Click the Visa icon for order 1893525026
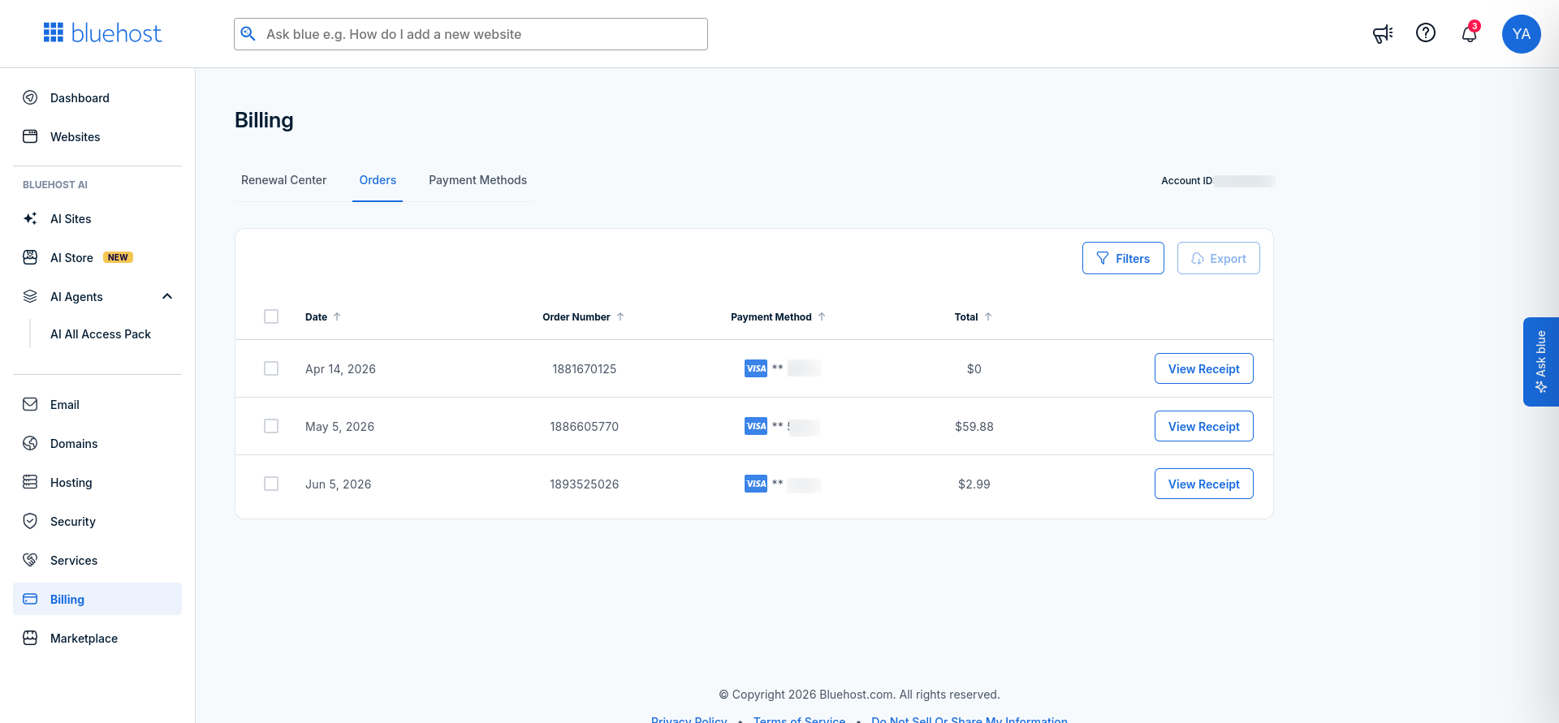The image size is (1559, 723). click(x=756, y=484)
